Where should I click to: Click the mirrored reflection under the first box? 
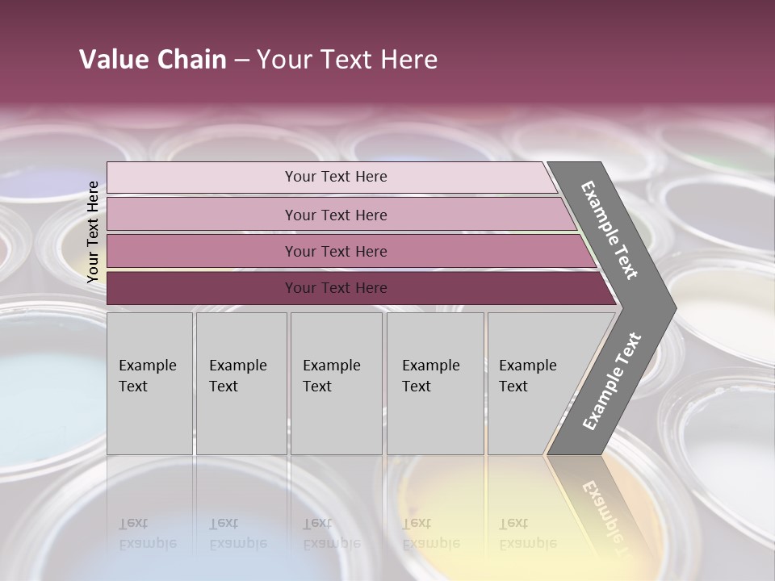pyautogui.click(x=148, y=534)
